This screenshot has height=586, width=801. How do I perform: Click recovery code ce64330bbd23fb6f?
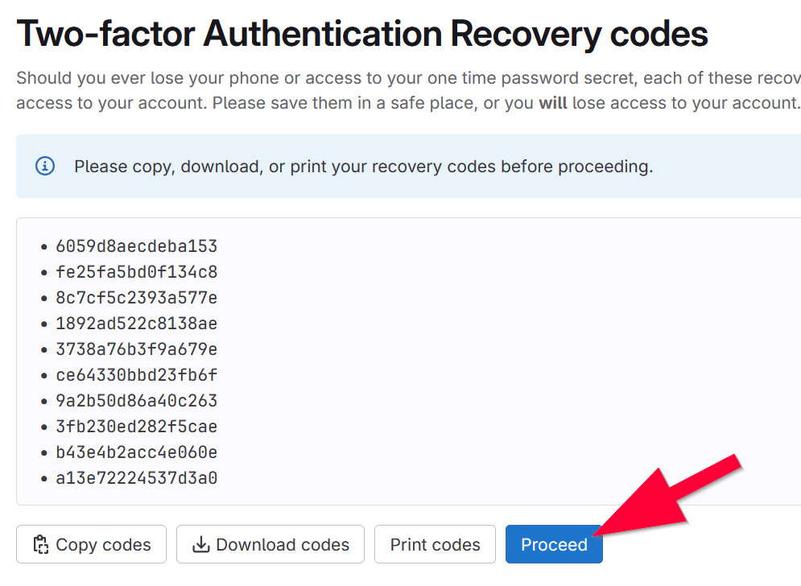point(136,375)
